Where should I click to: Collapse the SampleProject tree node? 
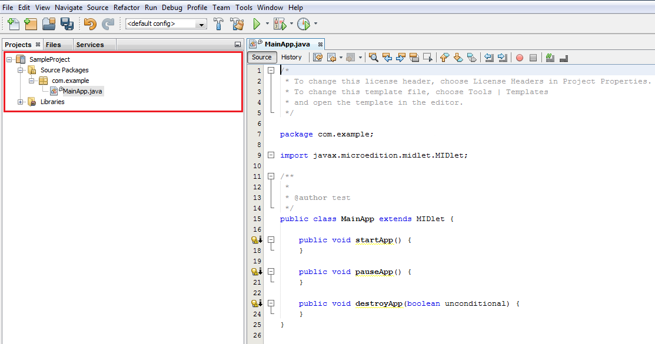tap(9, 60)
